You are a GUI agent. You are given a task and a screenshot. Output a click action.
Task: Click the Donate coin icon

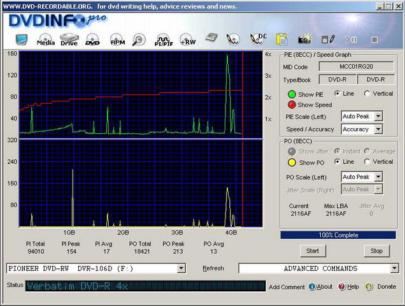tap(369, 287)
